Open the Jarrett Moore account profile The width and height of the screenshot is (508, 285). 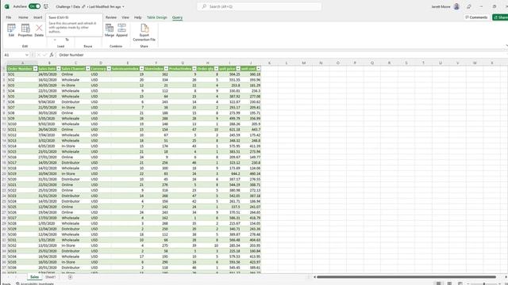456,6
